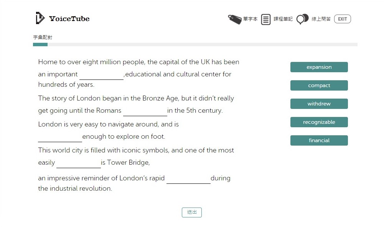Select the "expansion" word tile

coord(319,67)
